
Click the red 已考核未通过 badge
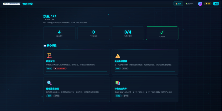(60, 68)
